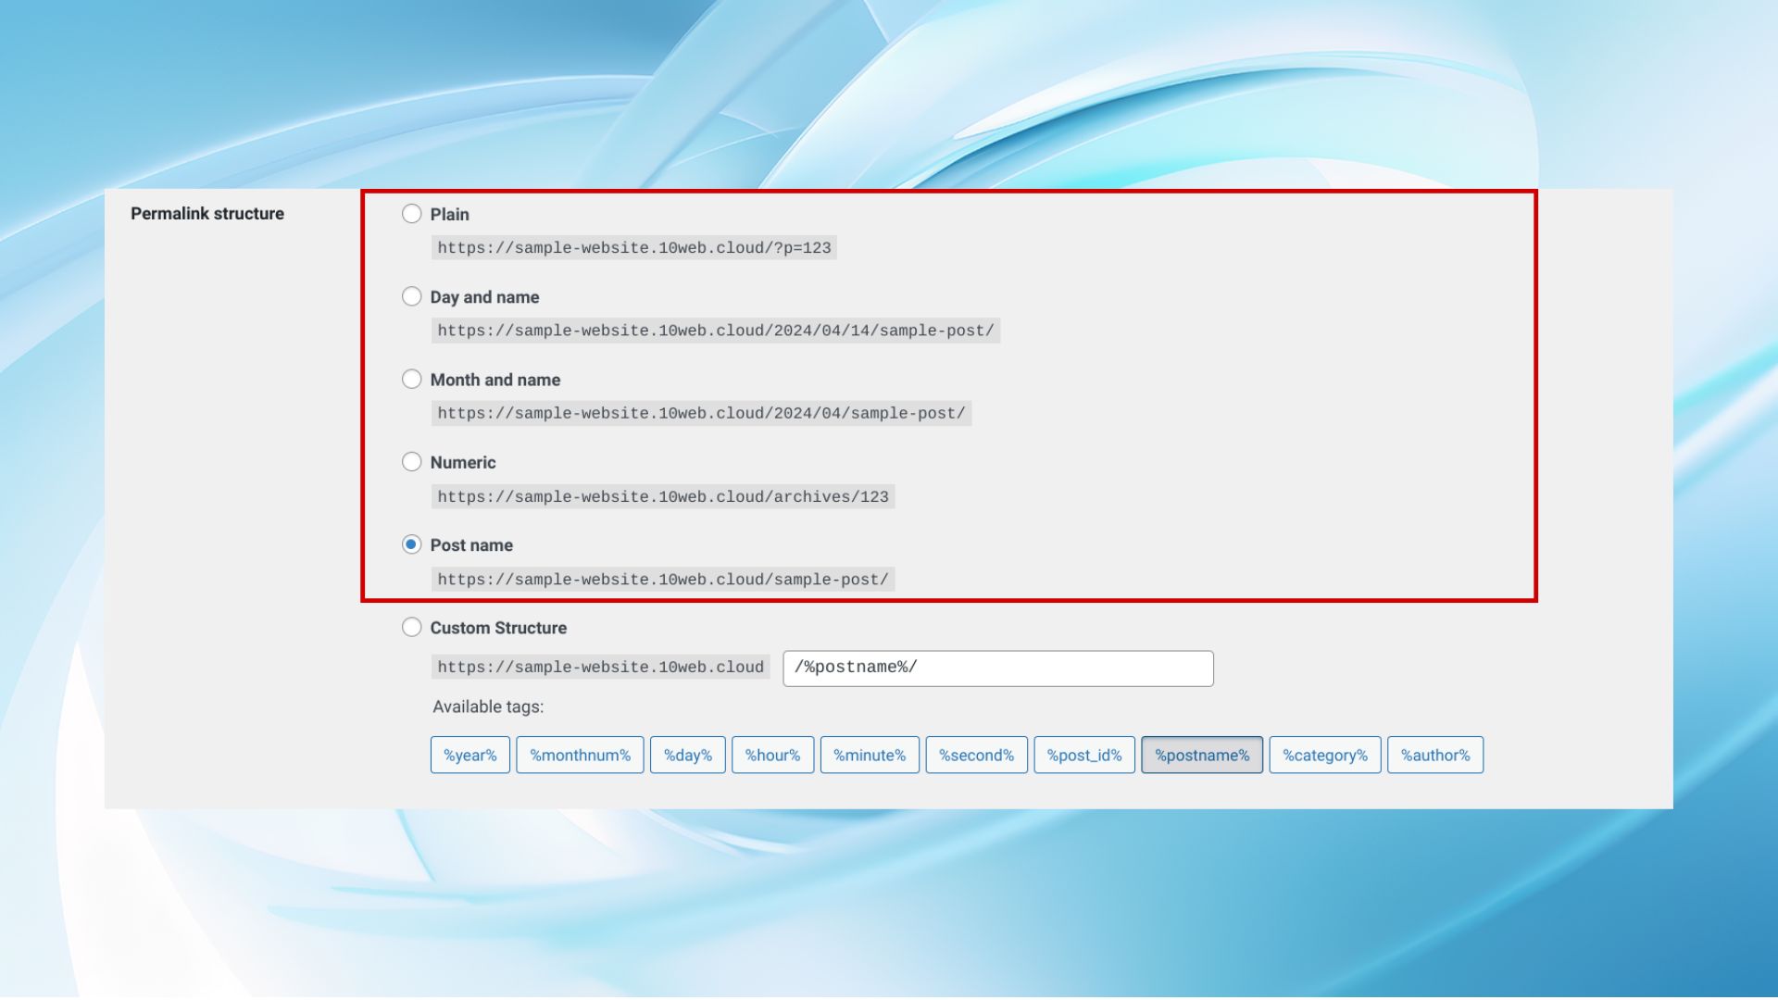Viewport: 1778px width, 1000px height.
Task: Click the %day% available tag
Action: 687,755
